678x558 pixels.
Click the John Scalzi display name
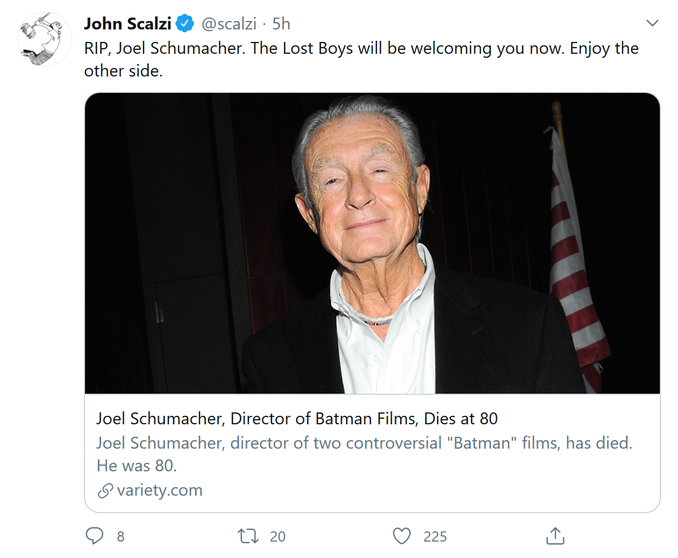tap(128, 24)
